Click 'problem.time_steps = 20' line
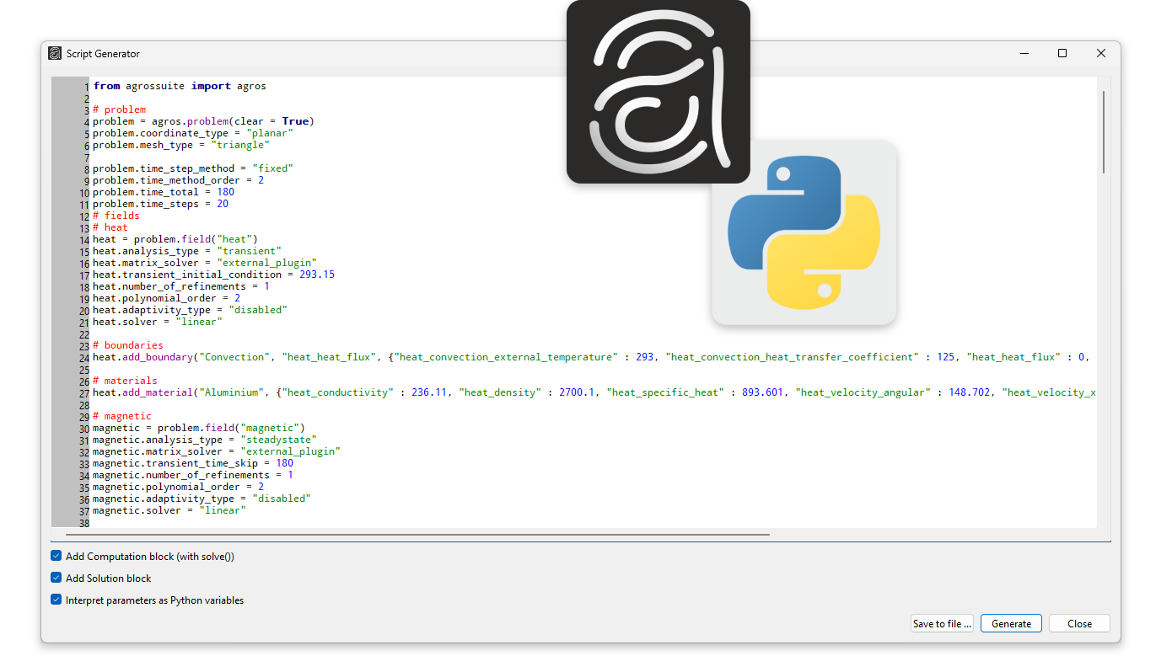The height and width of the screenshot is (672, 1172). coord(160,204)
